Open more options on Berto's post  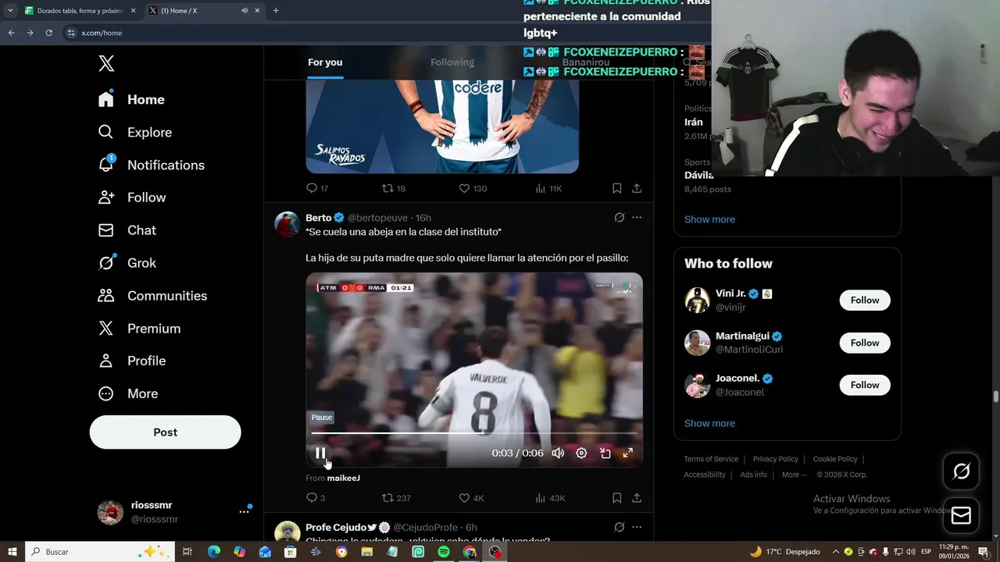pyautogui.click(x=637, y=218)
